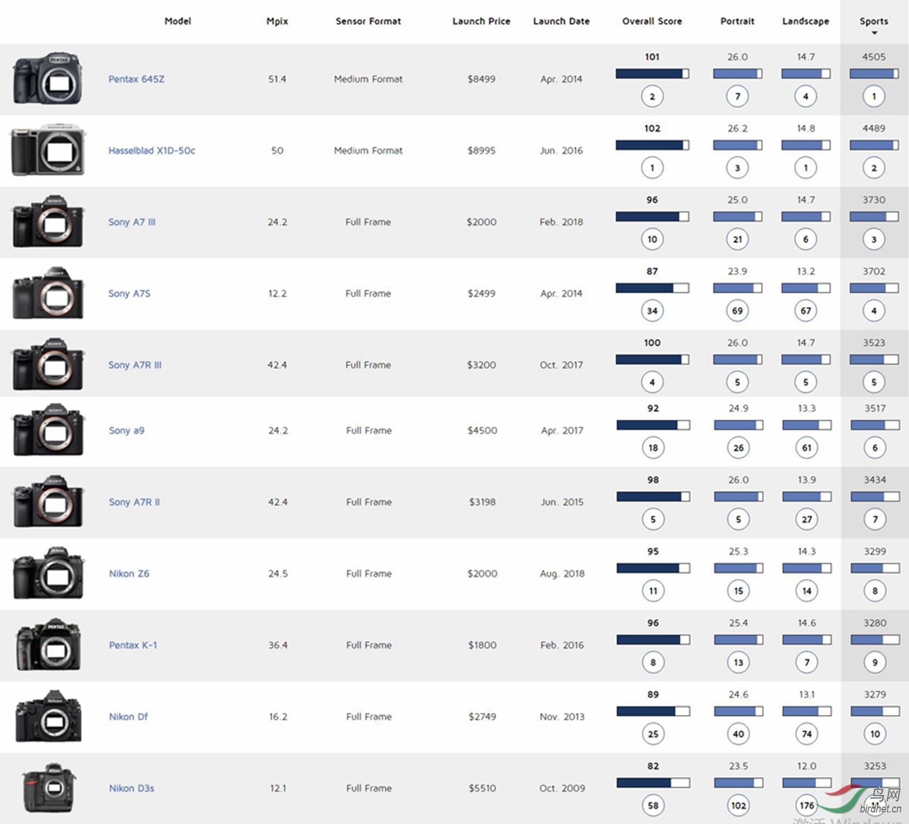This screenshot has width=909, height=824.
Task: Click the Nikon D3s camera thumbnail
Action: coord(49,788)
